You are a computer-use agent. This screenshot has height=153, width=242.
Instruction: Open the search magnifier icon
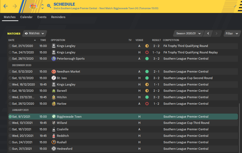[x=49, y=6]
